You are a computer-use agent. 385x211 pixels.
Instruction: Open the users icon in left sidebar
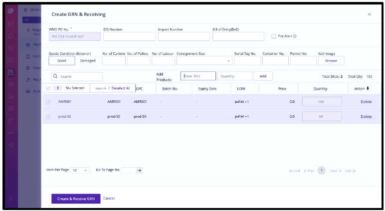10,48
